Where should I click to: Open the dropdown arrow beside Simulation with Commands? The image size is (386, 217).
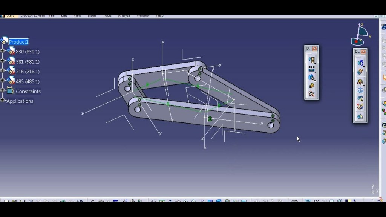(364, 66)
